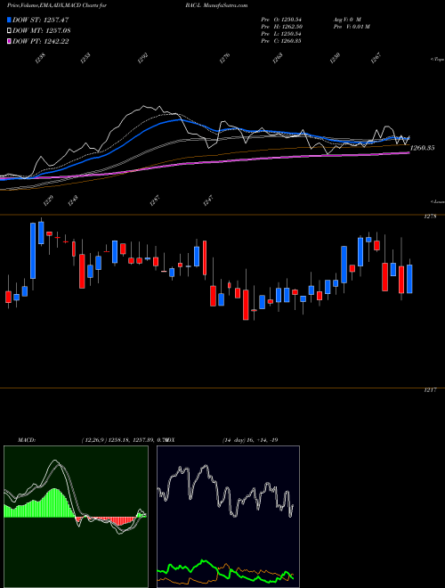Screen dimensions: 445x588
Task: Click the 1260.35 current price label on chart
Action: click(423, 148)
